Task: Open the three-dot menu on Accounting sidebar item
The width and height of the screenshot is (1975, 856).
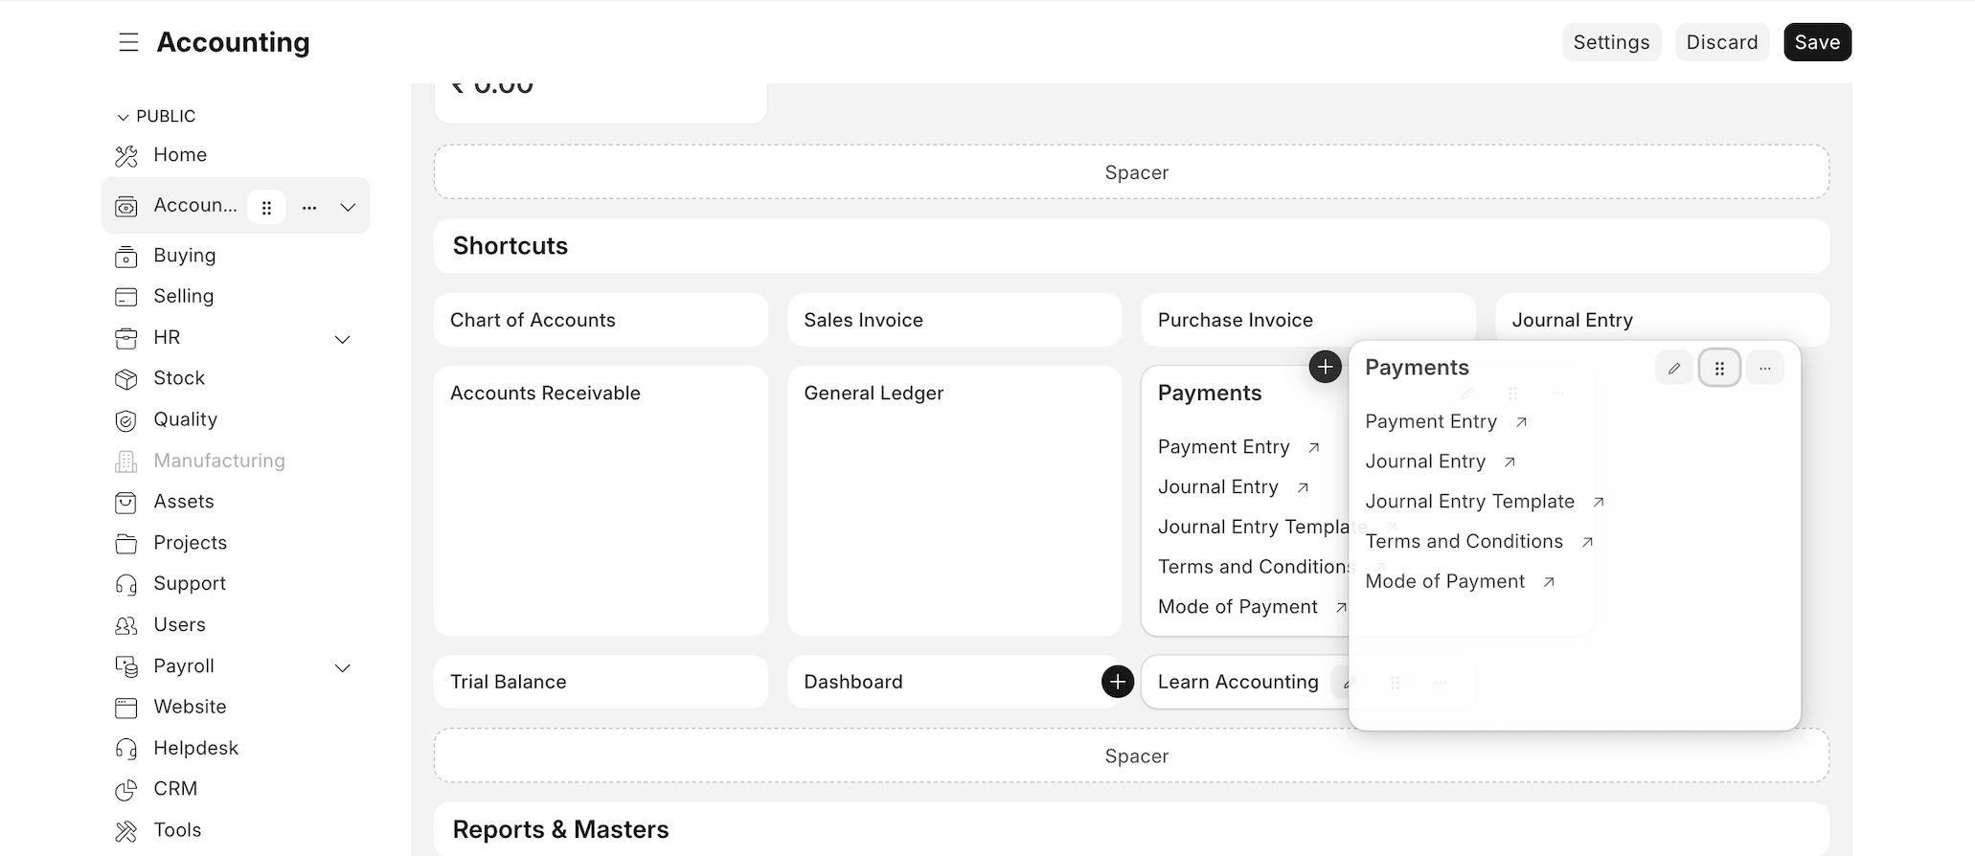Action: (x=309, y=207)
